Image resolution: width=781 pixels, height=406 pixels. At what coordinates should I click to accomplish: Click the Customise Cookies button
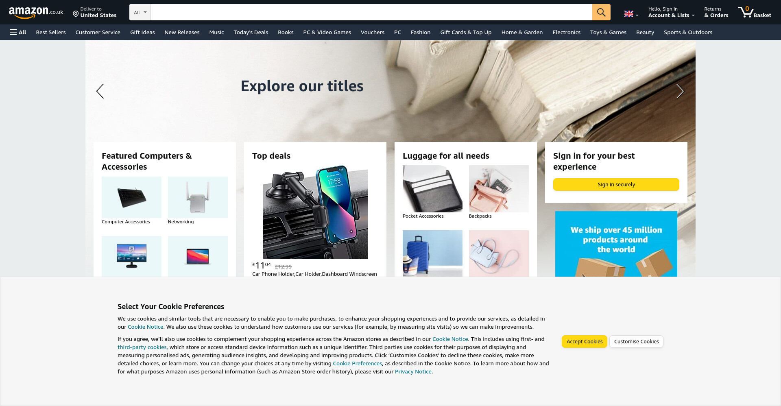(636, 341)
